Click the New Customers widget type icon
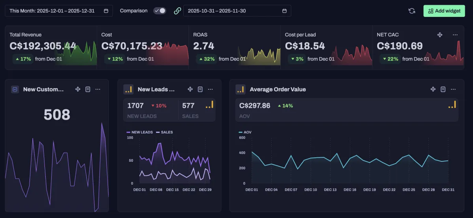The width and height of the screenshot is (473, 218). click(15, 89)
